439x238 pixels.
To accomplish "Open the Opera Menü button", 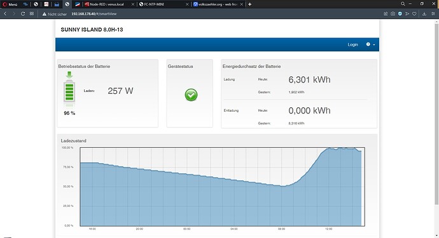I will tap(10, 4).
